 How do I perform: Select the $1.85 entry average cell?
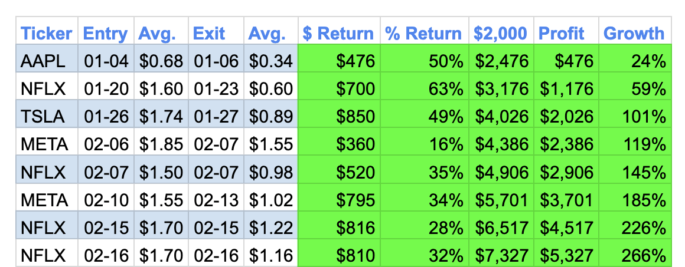[161, 144]
